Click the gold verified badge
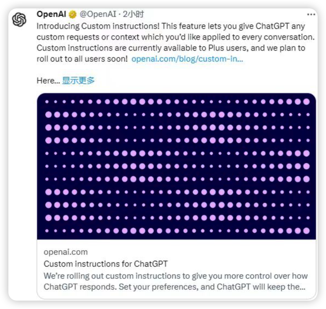 [x=73, y=14]
